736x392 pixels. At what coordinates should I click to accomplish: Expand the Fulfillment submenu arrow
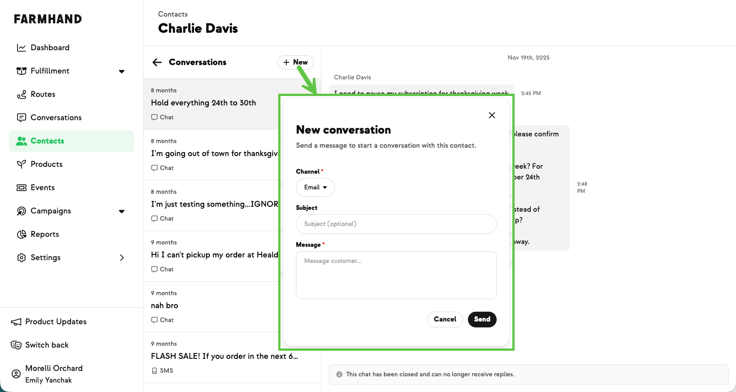(122, 71)
